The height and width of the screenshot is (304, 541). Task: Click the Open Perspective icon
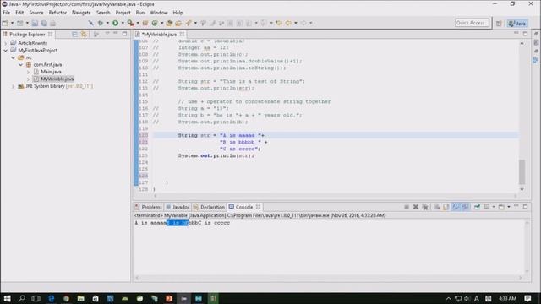[499, 23]
